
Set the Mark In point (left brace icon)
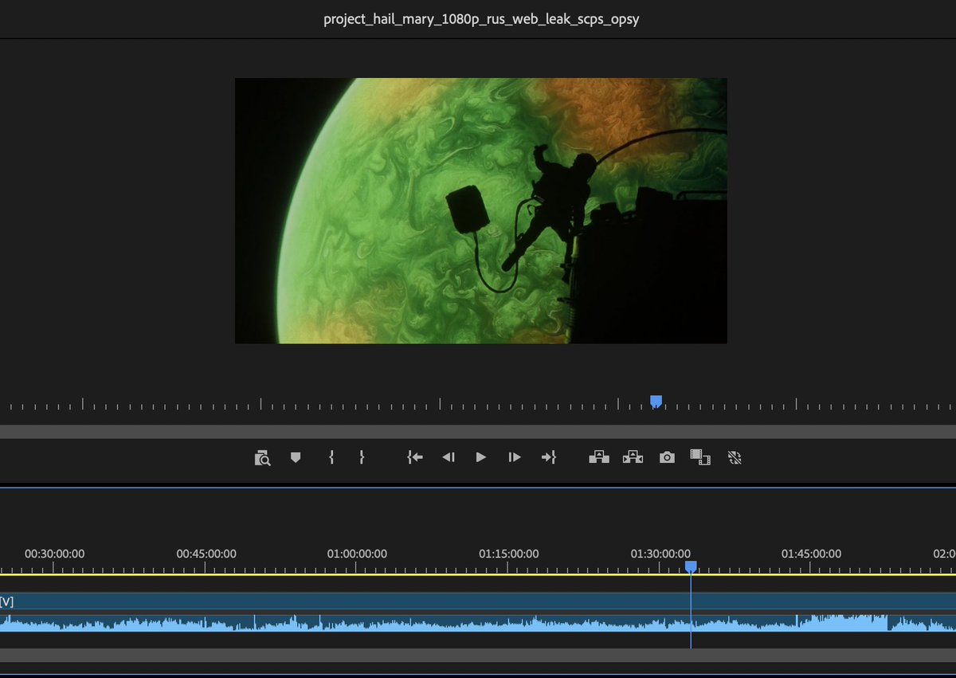(331, 457)
